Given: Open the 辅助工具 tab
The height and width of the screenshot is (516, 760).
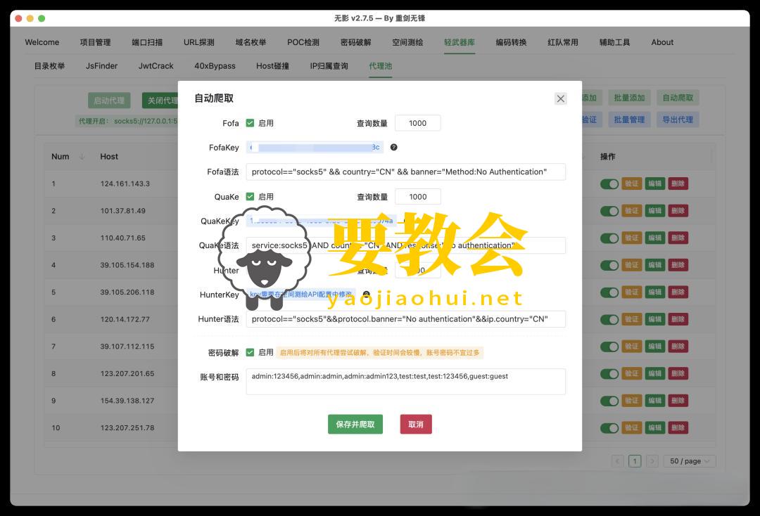Looking at the screenshot, I should pos(615,42).
